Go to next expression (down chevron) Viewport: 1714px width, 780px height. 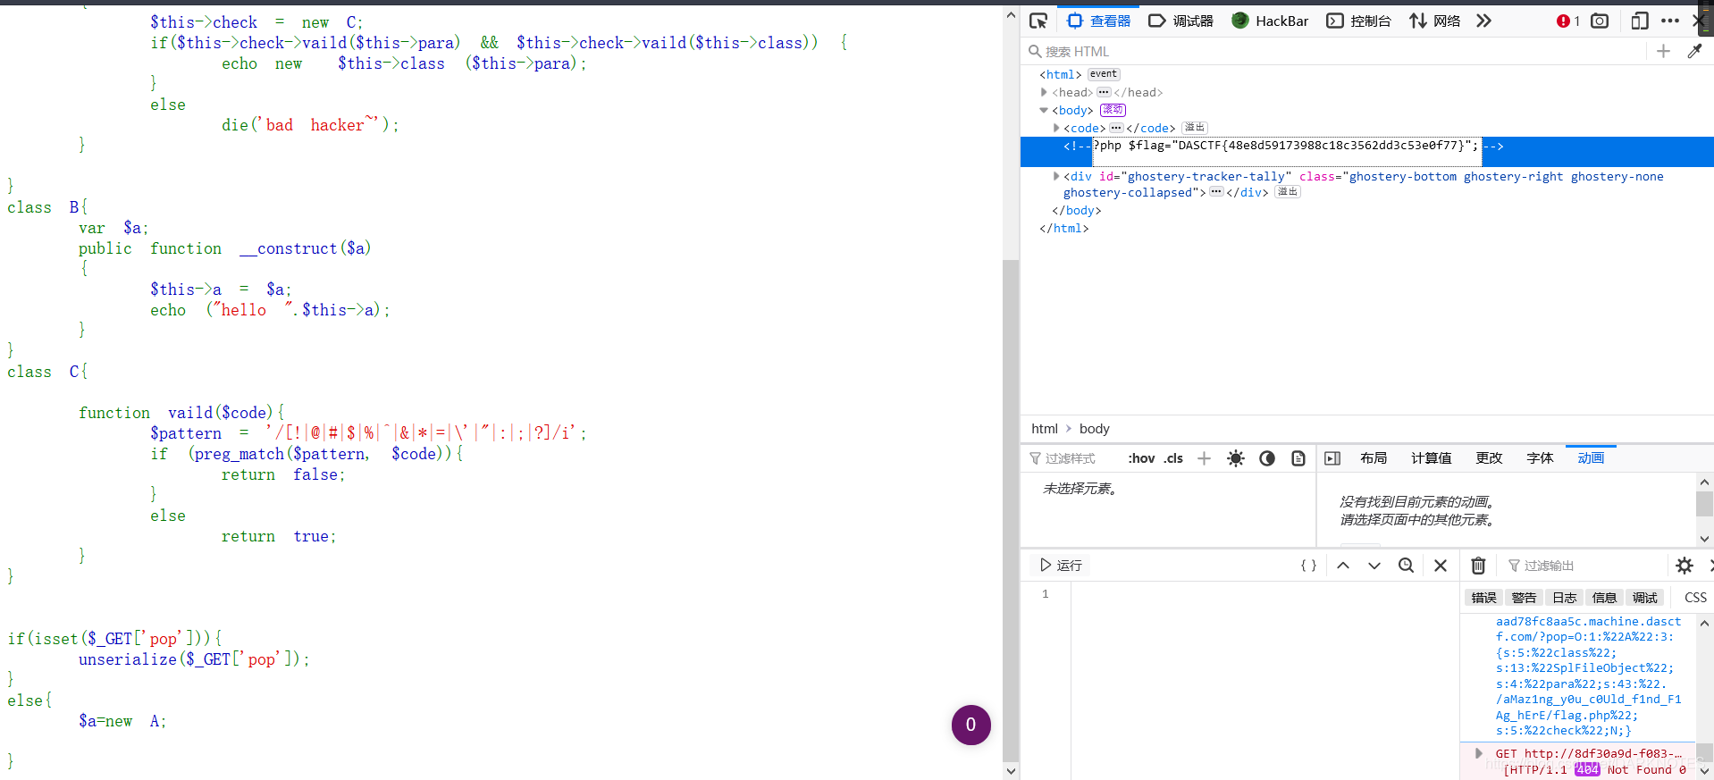[x=1374, y=566]
